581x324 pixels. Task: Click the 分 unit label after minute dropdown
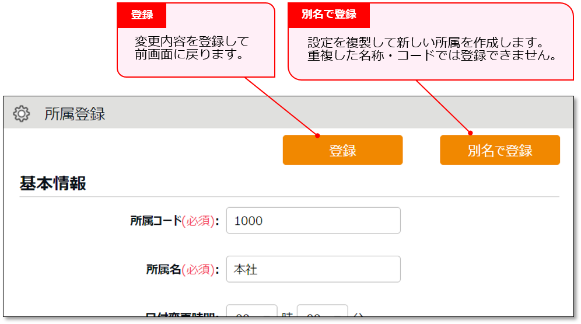pos(358,316)
